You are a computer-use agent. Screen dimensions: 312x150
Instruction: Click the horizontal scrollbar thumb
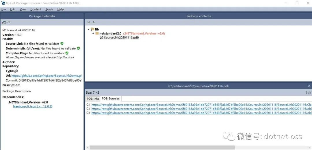(x=161, y=147)
